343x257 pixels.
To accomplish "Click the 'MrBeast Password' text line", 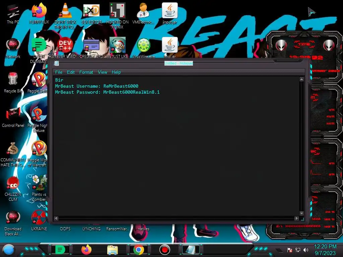I will point(108,92).
